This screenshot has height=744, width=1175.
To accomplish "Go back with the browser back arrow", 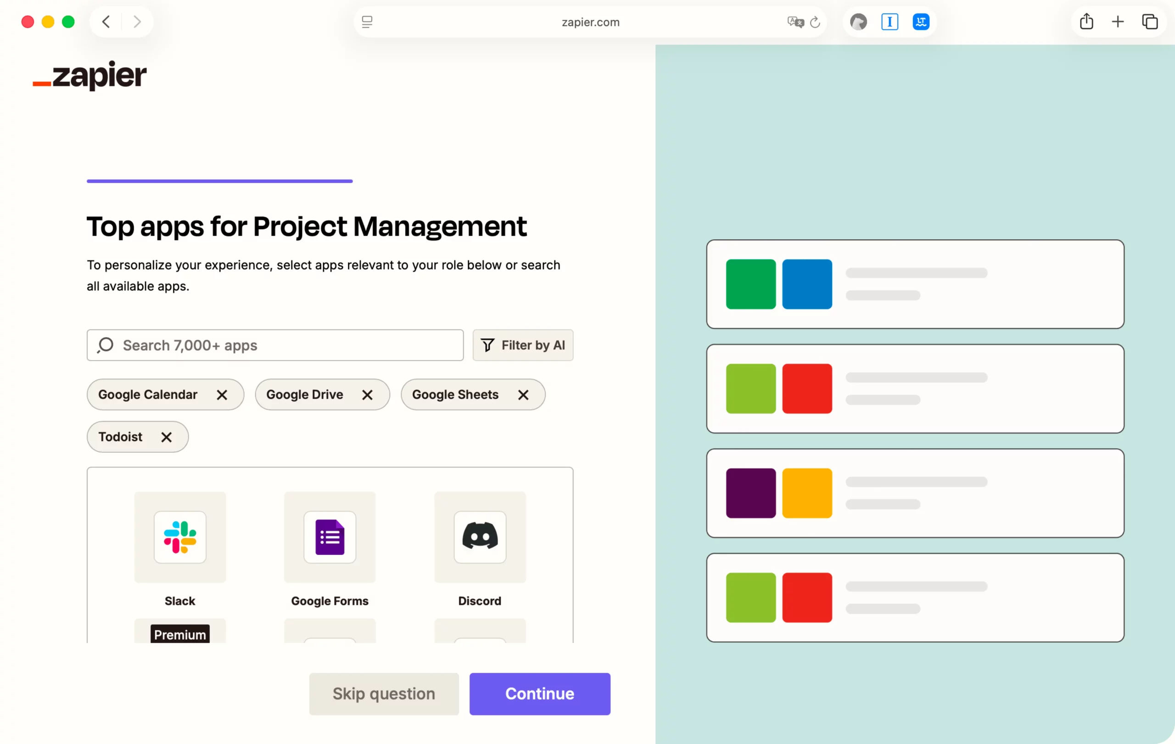I will point(106,22).
